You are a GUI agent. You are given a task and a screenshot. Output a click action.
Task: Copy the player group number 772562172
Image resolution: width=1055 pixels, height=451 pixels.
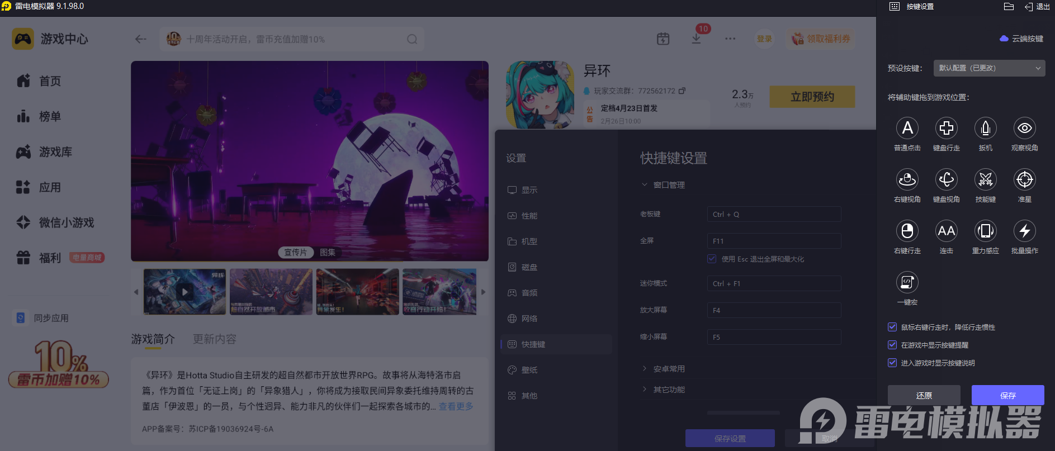point(682,91)
